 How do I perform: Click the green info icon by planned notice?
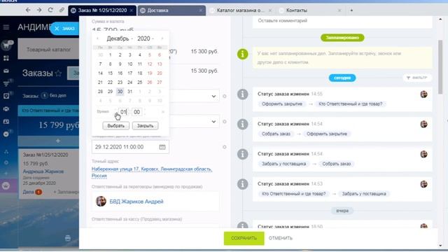click(243, 54)
